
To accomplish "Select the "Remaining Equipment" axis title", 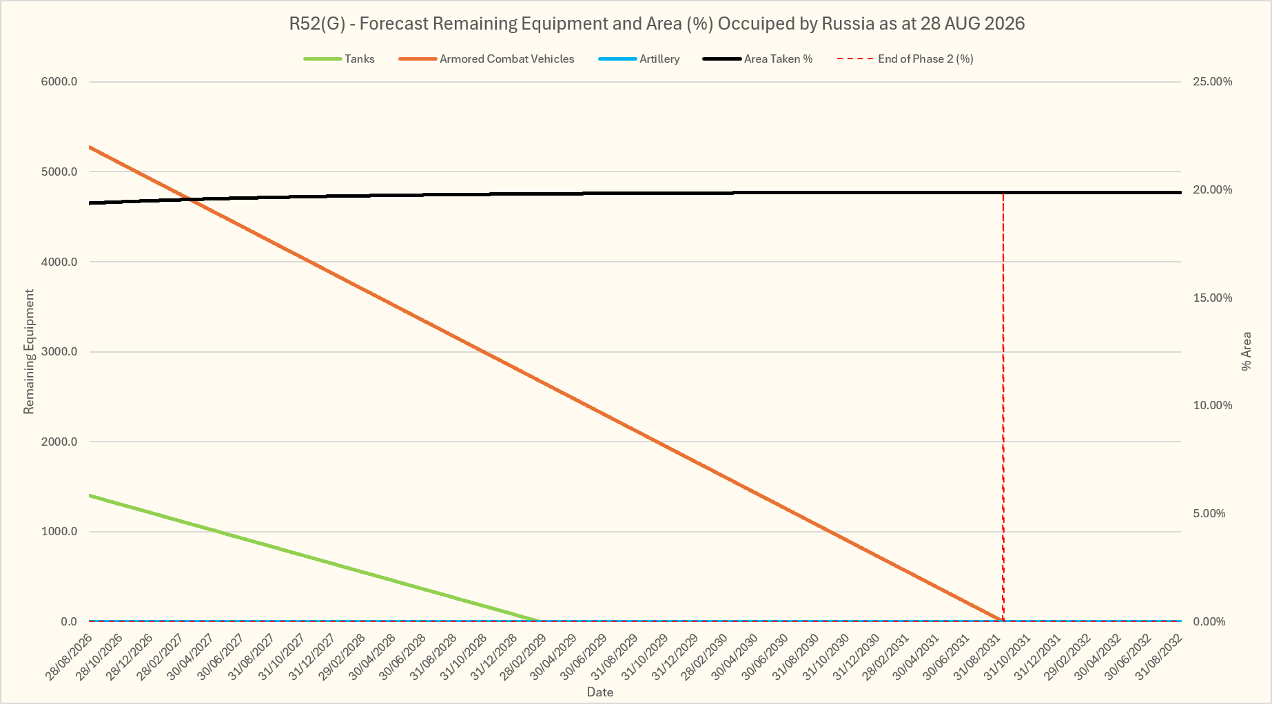I will click(x=29, y=352).
